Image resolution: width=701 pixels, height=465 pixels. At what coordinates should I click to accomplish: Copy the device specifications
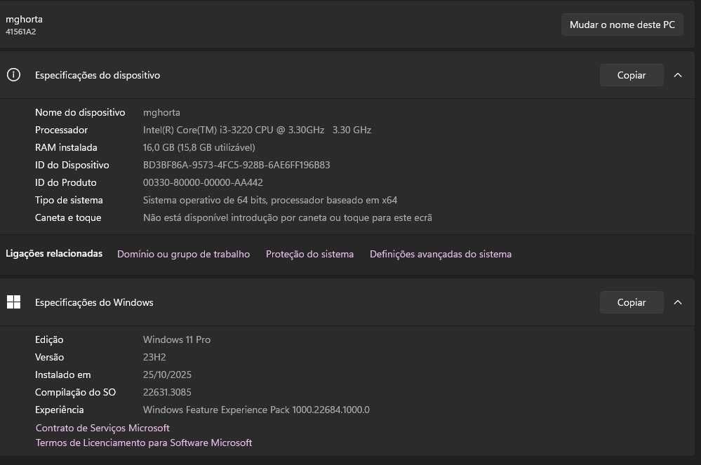(632, 75)
